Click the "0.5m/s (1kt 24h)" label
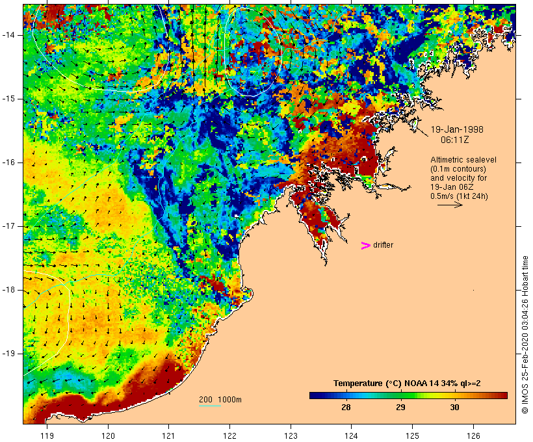533x442 pixels. tap(459, 196)
